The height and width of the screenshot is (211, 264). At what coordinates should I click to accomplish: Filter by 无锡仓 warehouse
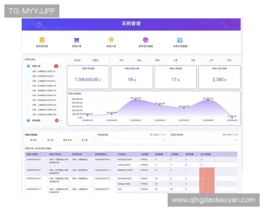(95, 60)
